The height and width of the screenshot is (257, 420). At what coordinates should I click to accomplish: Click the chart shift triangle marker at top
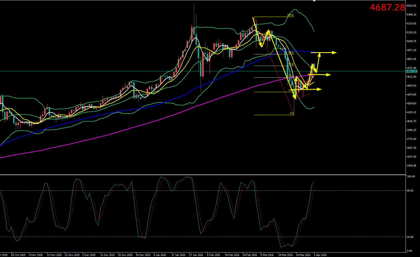pyautogui.click(x=314, y=1)
